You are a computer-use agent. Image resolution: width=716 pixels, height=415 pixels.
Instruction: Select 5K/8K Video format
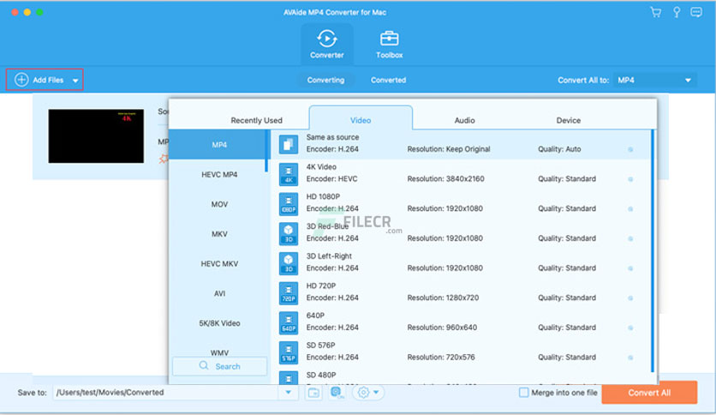point(219,323)
